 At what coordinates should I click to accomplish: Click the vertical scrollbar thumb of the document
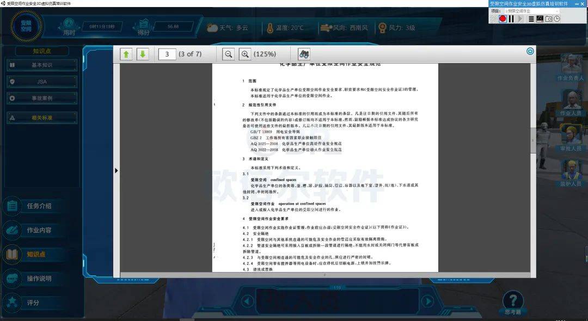pos(533,140)
